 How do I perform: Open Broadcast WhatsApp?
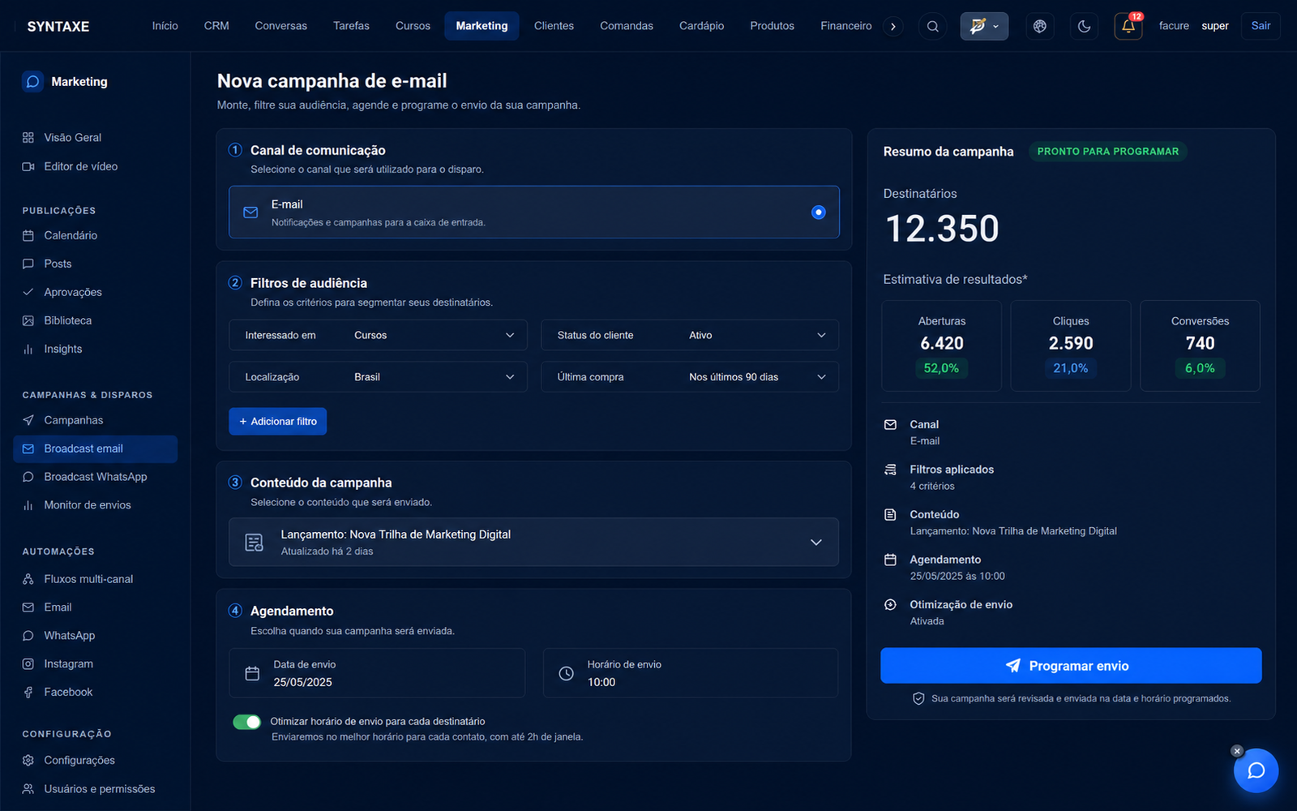pyautogui.click(x=95, y=477)
